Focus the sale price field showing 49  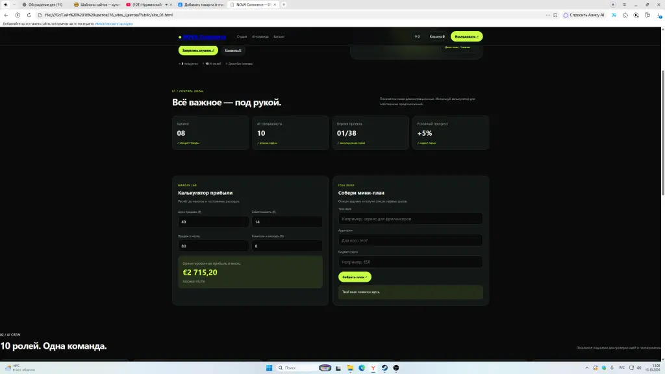[213, 222]
